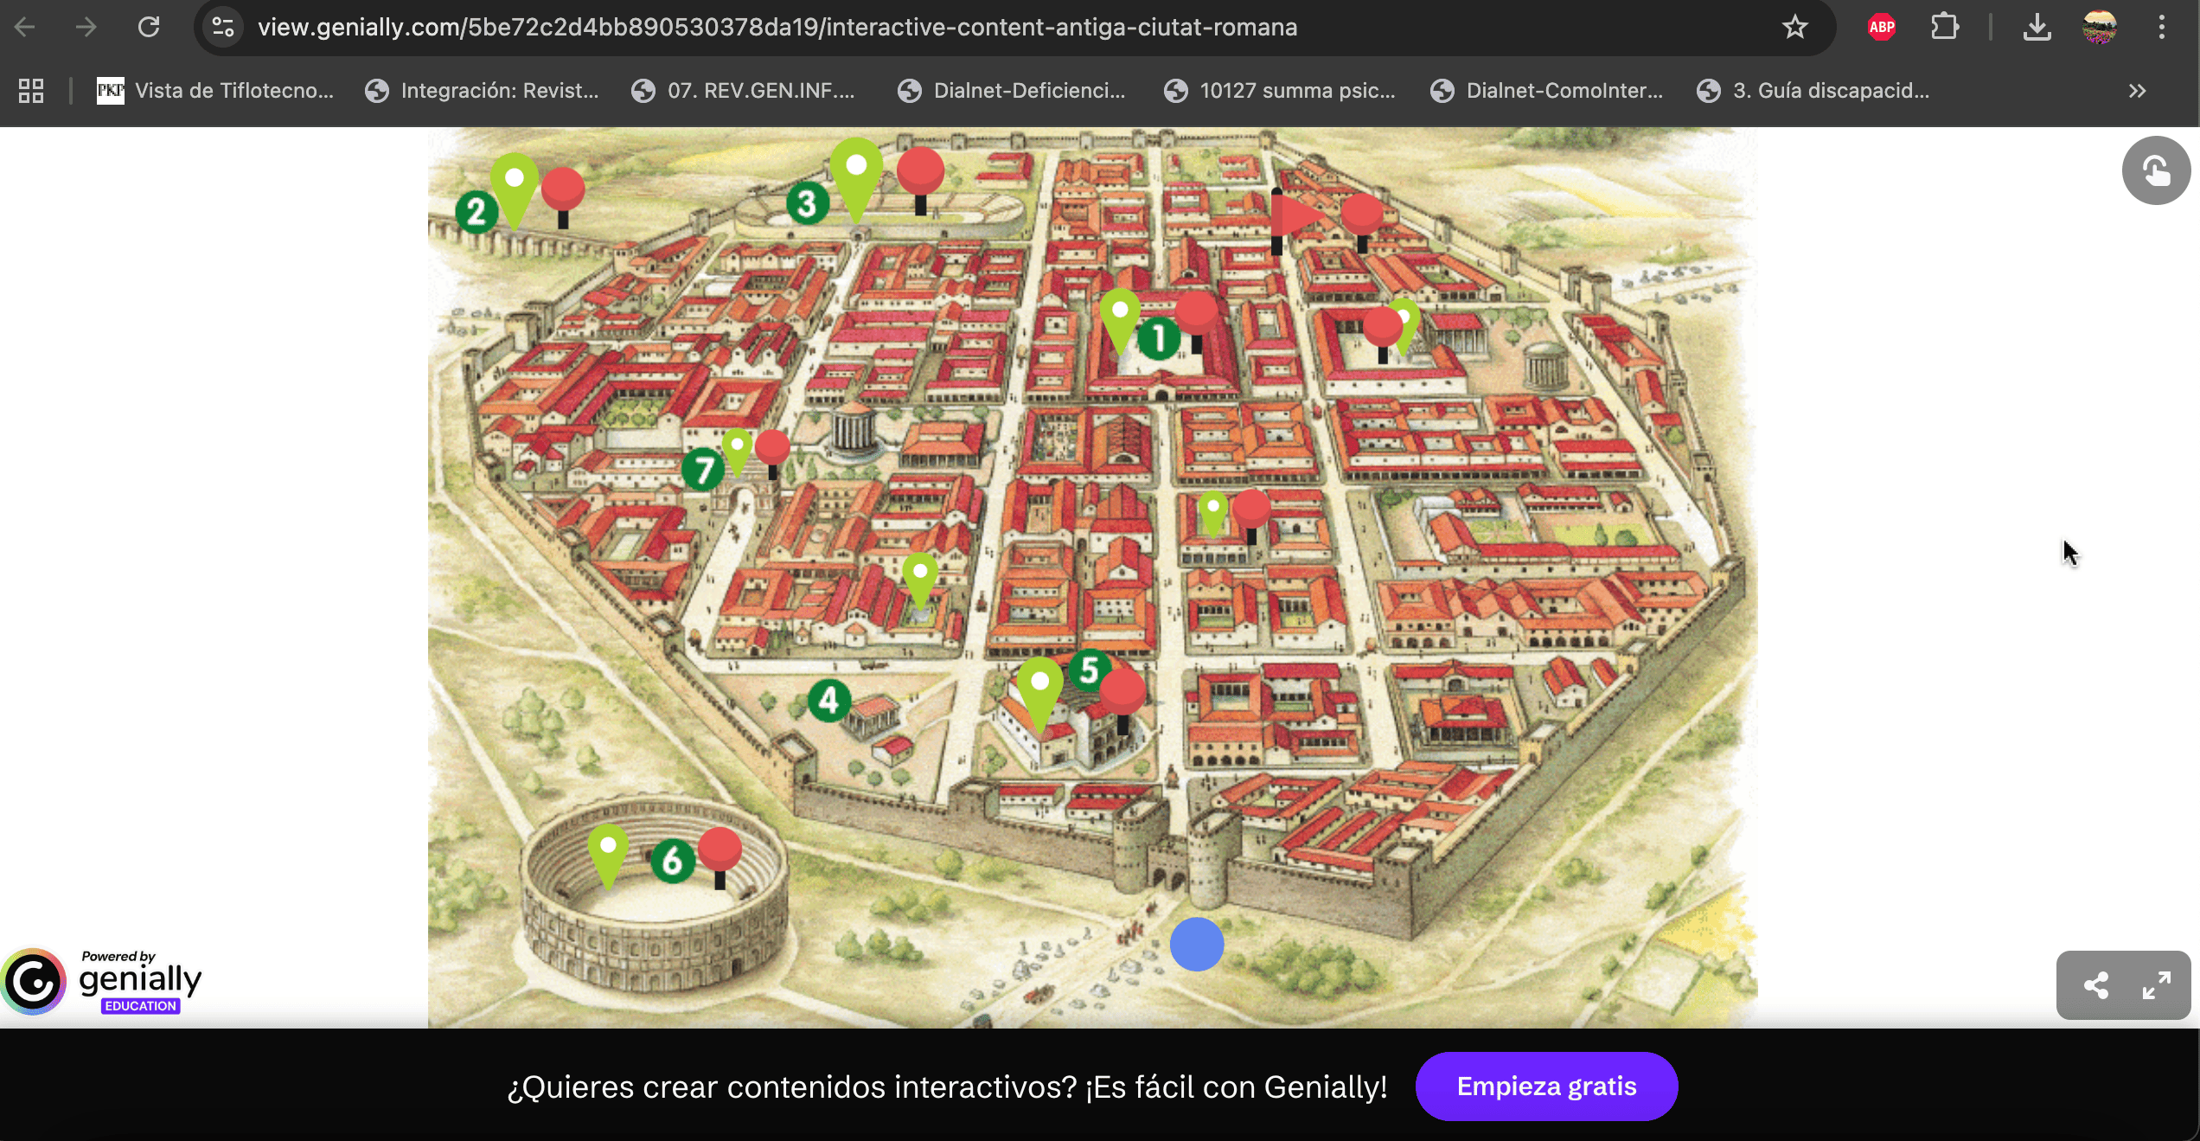Enter fullscreen with the expand arrows icon

(x=2155, y=985)
